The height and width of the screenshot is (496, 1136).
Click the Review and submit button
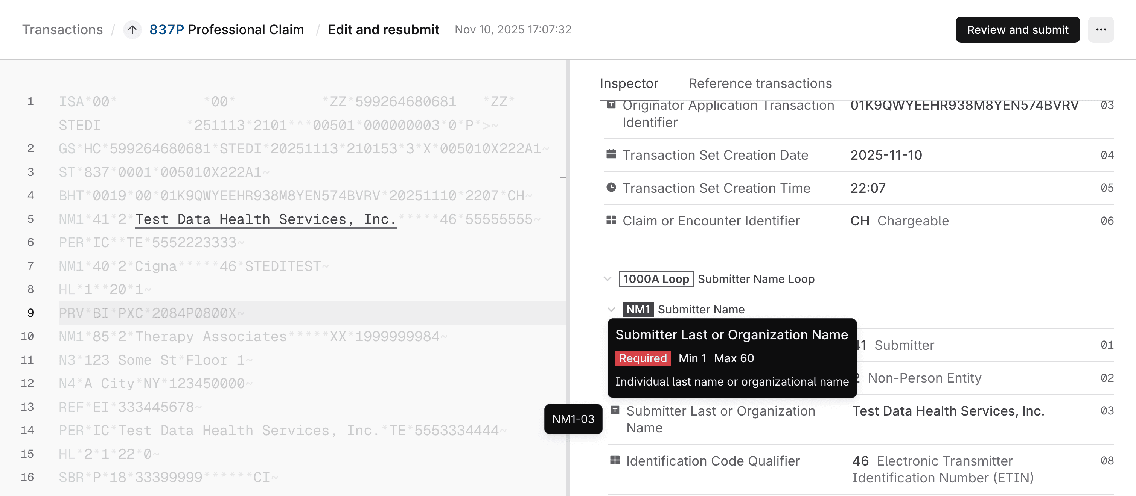coord(1017,30)
